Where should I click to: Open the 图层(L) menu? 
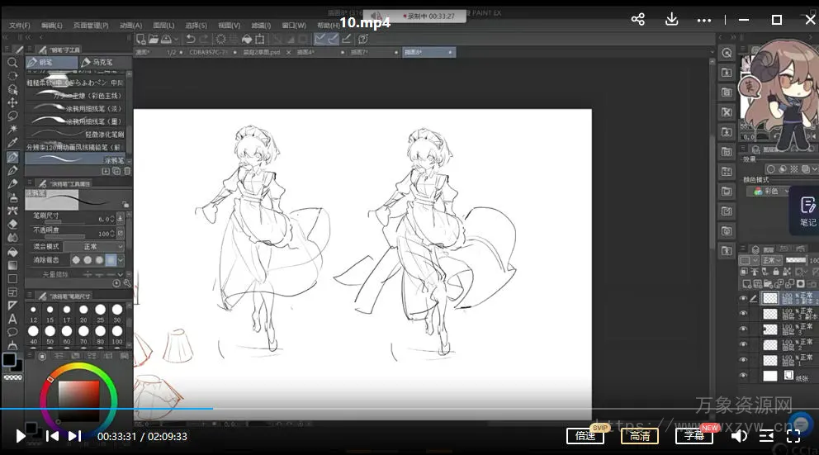pos(163,26)
